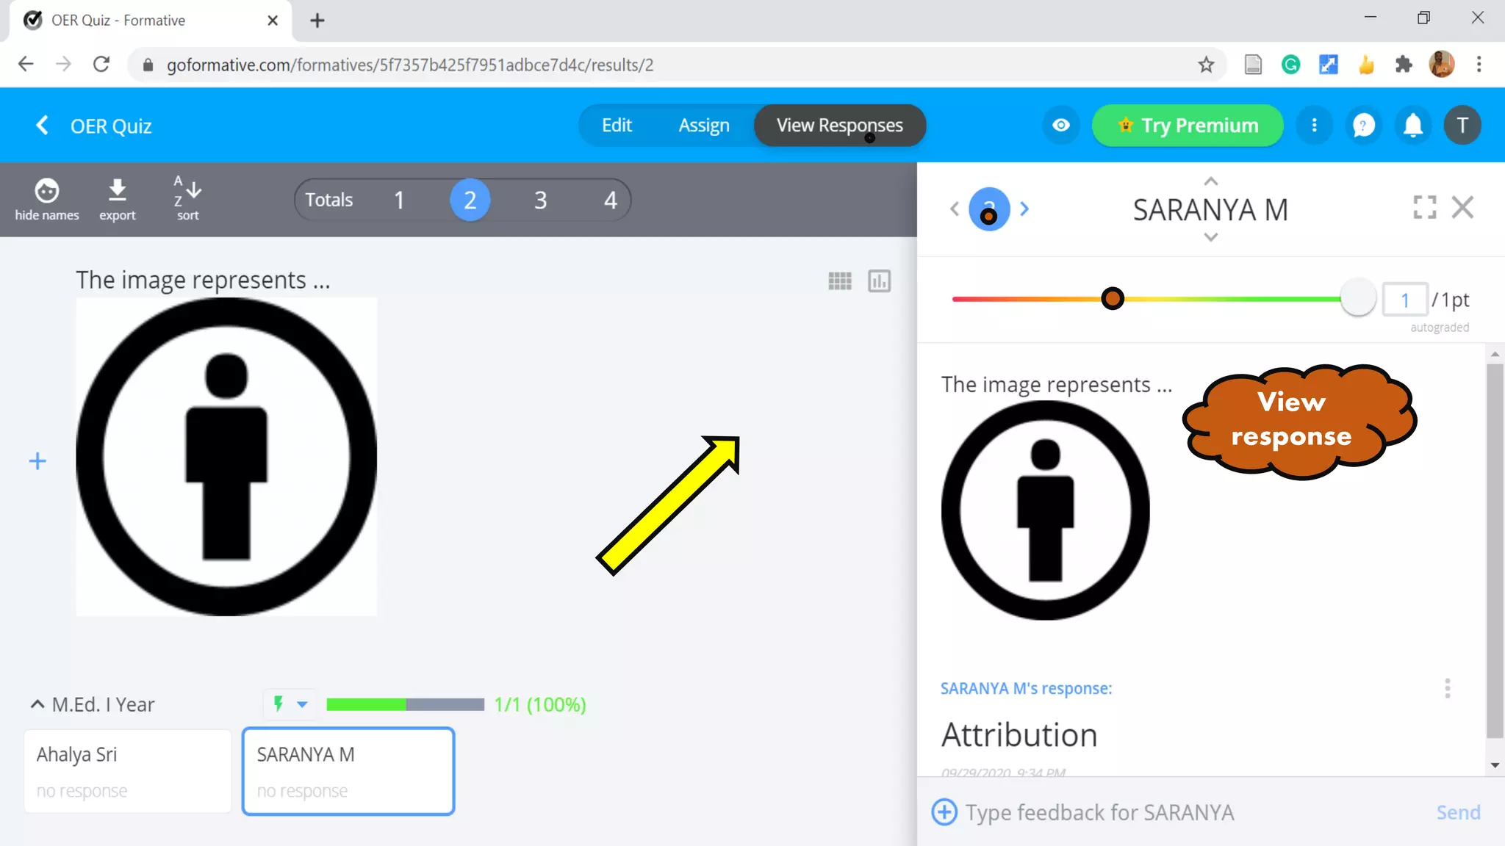Collapse the M.Ed. I Year class section
This screenshot has height=846, width=1505.
[x=37, y=704]
